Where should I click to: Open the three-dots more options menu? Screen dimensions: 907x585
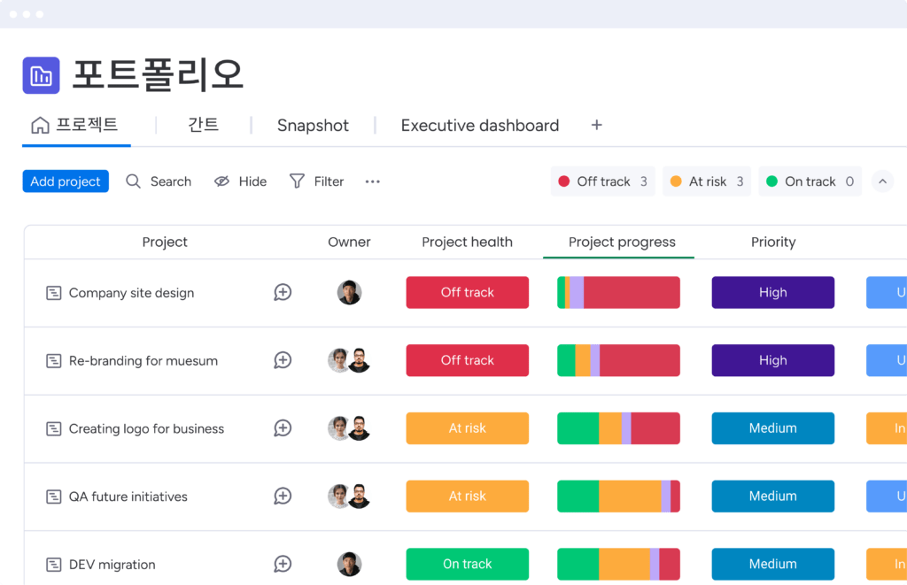373,181
